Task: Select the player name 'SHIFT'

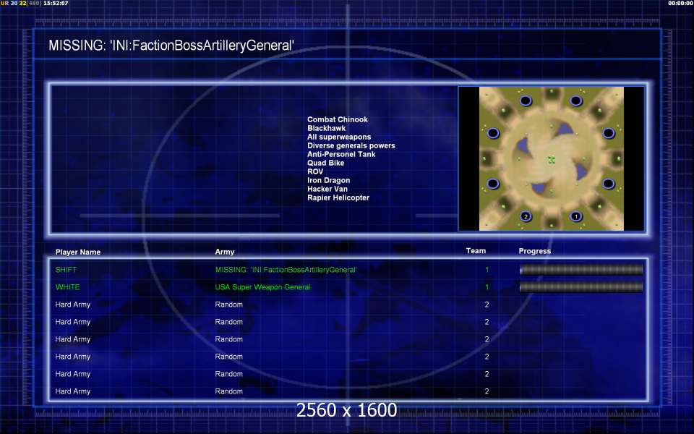Action: point(66,270)
